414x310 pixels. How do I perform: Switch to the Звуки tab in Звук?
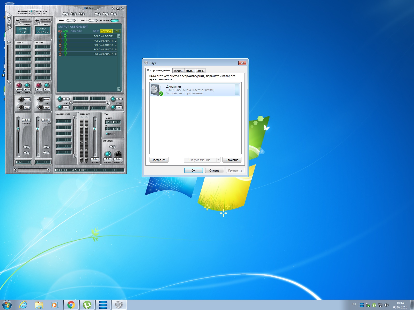click(189, 71)
